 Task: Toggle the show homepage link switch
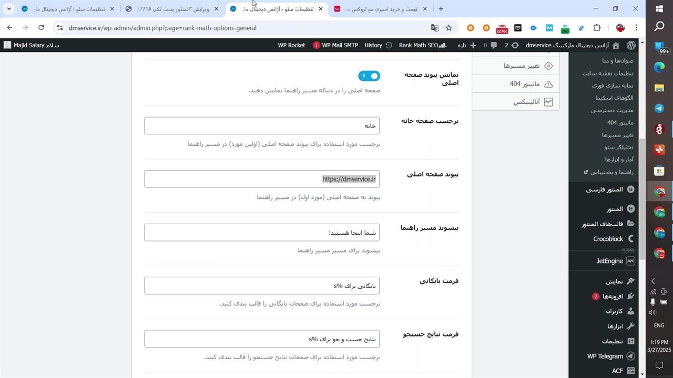click(369, 76)
